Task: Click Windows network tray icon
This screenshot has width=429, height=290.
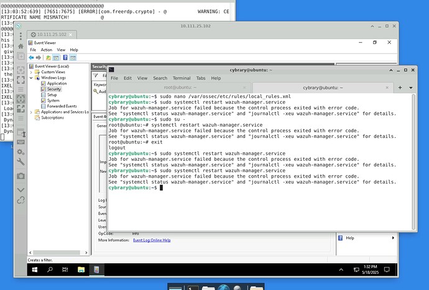Action: point(356,270)
